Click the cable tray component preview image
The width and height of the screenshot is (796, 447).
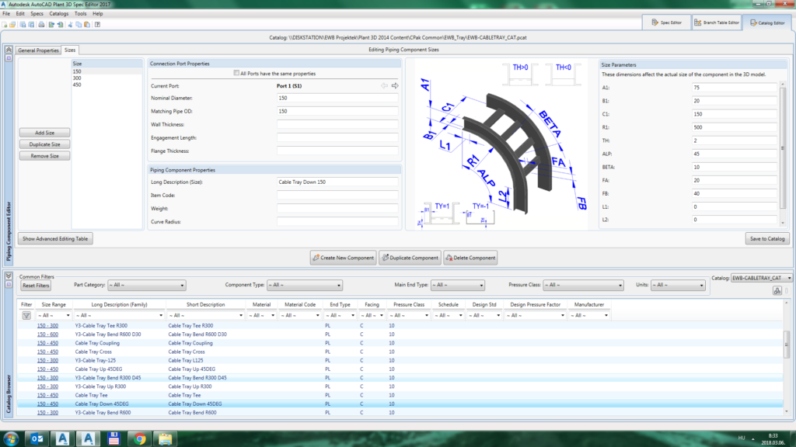point(501,144)
